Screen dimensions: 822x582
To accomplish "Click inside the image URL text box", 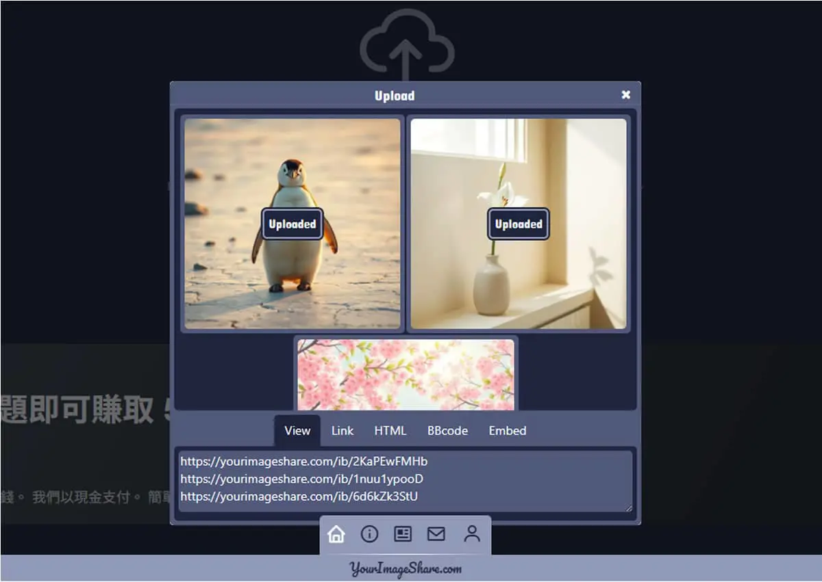I will coord(406,481).
